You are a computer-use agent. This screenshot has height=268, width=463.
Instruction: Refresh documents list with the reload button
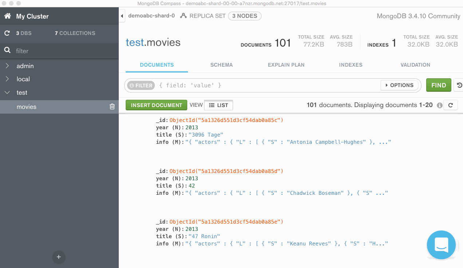coord(451,105)
